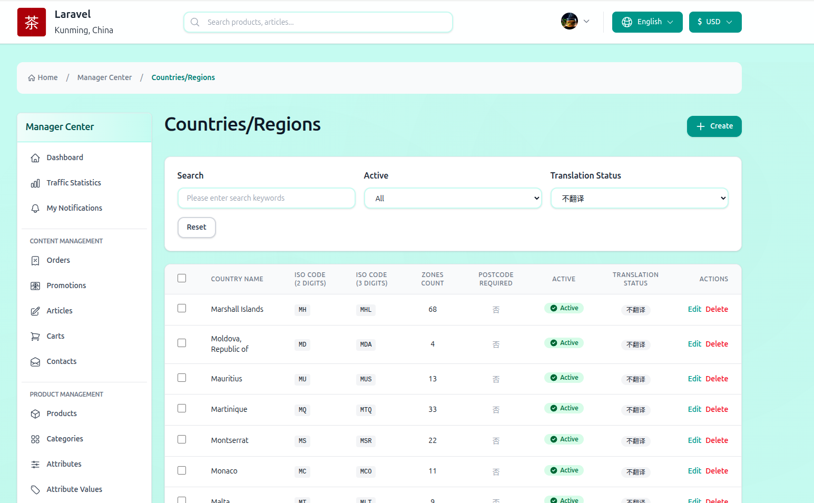
Task: Click the Carts shopping cart icon
Action: point(35,337)
